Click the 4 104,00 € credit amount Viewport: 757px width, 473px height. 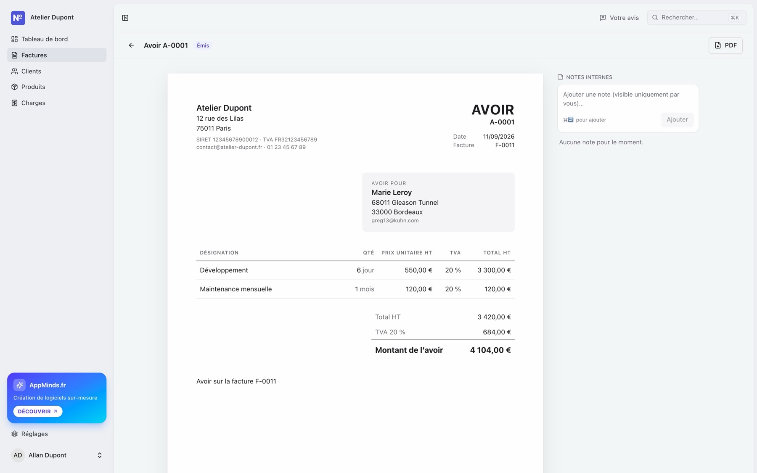pos(490,350)
